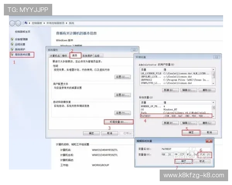Switch to the 计算机名 tab in 系统属性
Screen dimensions: 232x185
point(55,56)
